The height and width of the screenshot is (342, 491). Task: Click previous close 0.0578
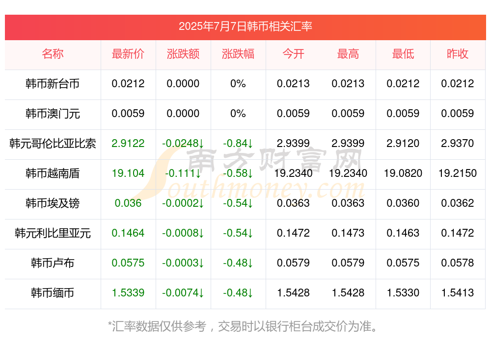(x=458, y=263)
